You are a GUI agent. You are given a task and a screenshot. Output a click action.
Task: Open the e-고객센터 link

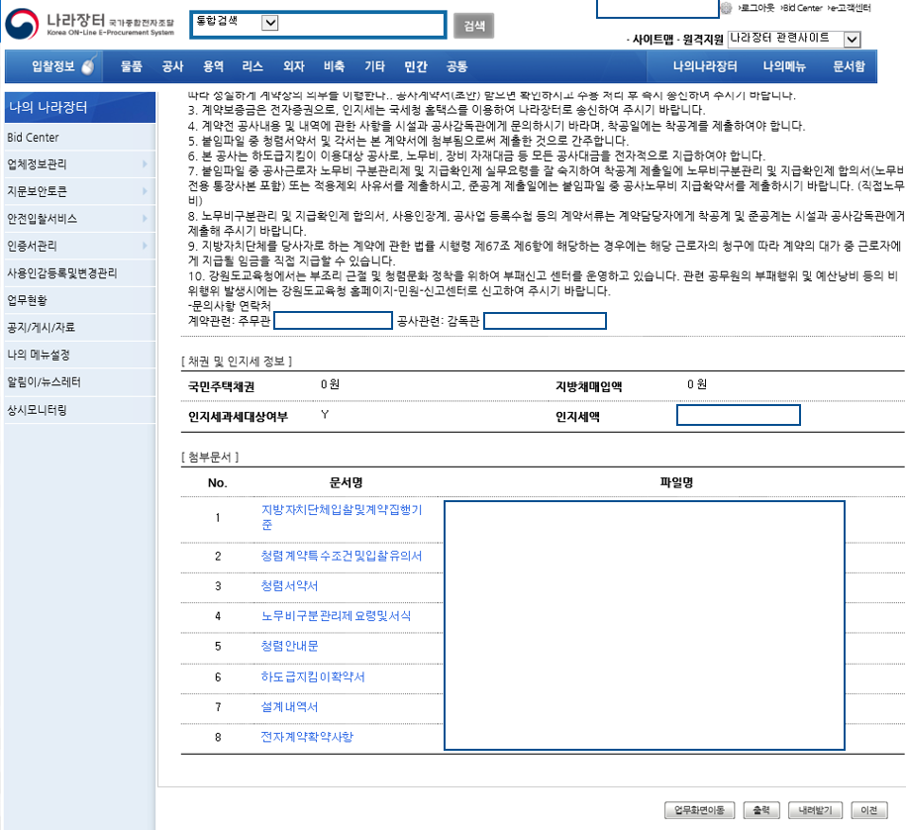[849, 8]
